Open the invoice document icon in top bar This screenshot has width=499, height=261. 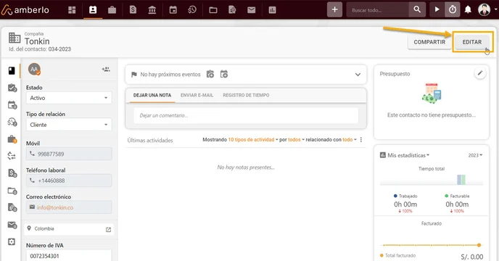point(133,10)
